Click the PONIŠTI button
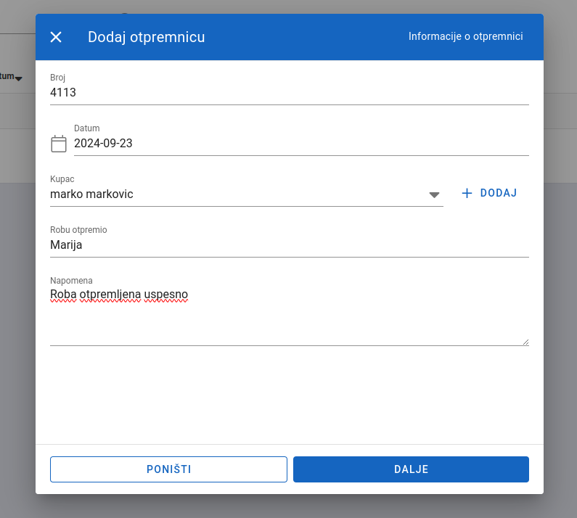Image resolution: width=577 pixels, height=518 pixels. point(168,469)
